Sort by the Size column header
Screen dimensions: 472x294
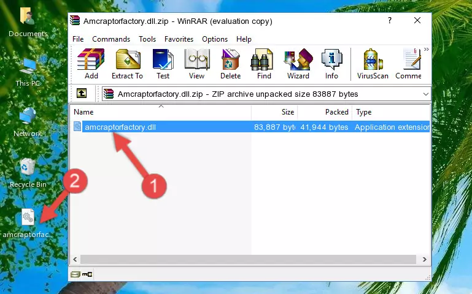(x=274, y=112)
